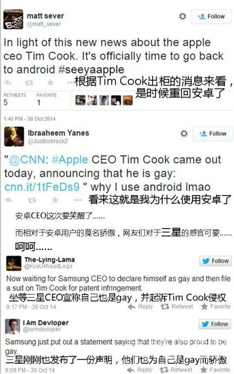Expand more options dots on Ibraaheem Yanes tweet
Screen dimensions: 234x374
(x=78, y=200)
